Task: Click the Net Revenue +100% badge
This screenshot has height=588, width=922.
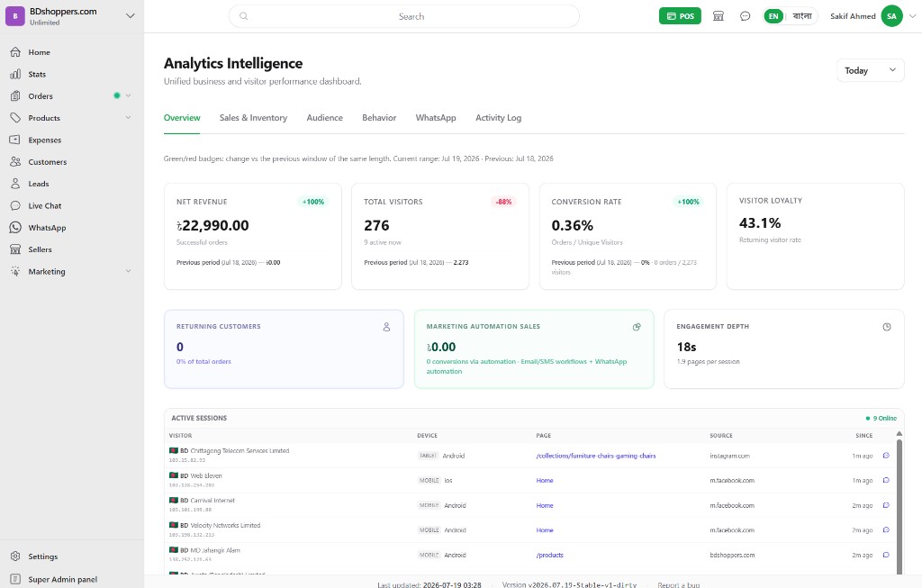Action: point(313,202)
